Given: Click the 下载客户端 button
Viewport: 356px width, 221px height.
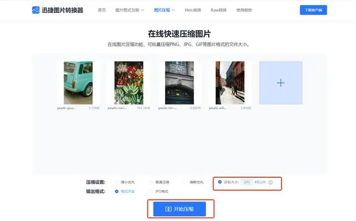Looking at the screenshot, I should click(313, 10).
